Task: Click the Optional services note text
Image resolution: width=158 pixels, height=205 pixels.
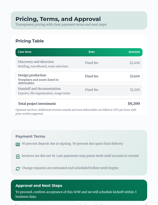Action: (x=76, y=112)
